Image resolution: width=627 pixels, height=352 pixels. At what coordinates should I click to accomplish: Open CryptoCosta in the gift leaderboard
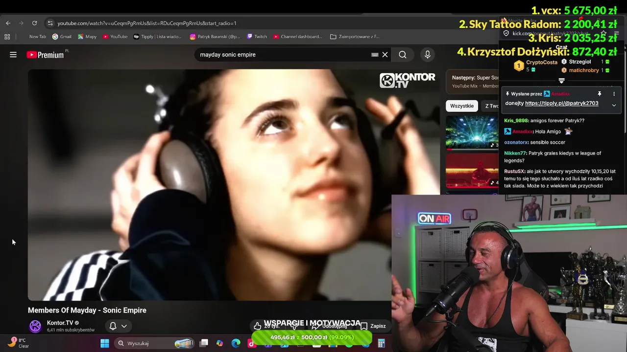[x=542, y=63]
